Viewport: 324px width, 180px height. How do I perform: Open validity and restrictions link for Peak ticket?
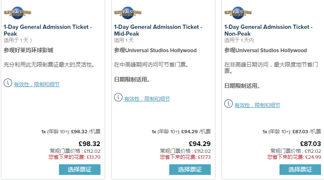tap(36, 84)
